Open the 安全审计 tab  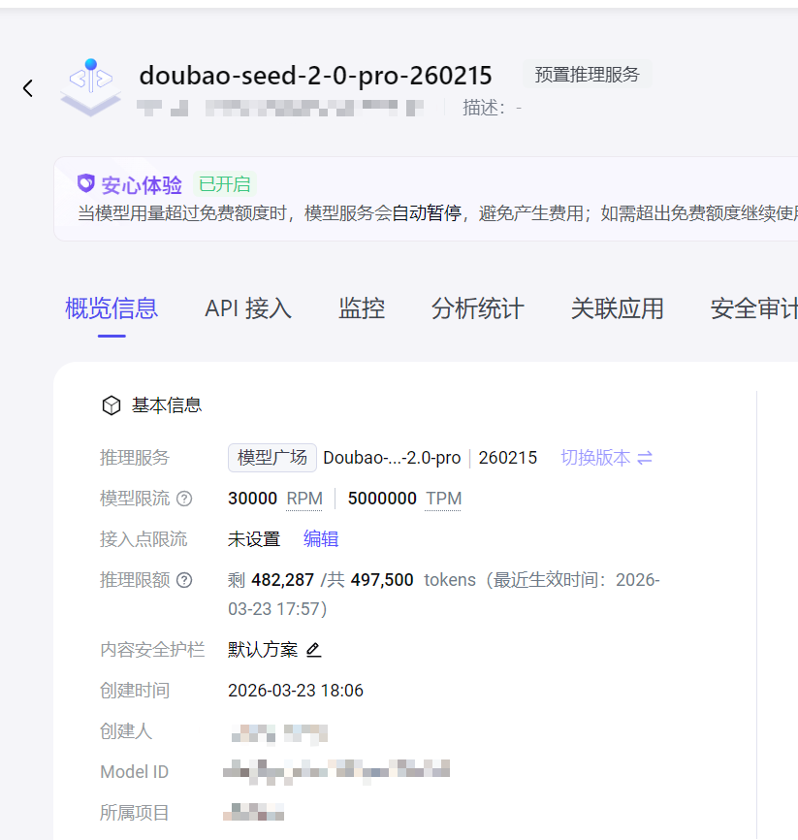[754, 309]
